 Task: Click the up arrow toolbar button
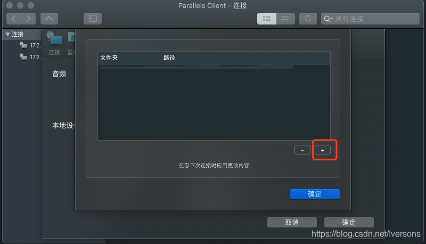(x=49, y=19)
